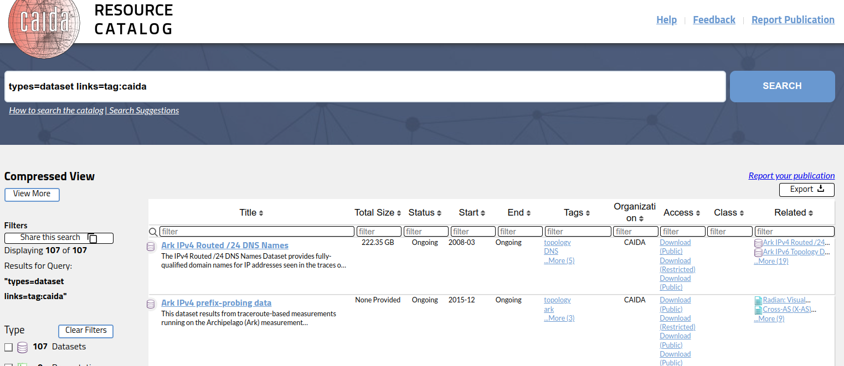844x366 pixels.
Task: Click the dataset icon beside Ark IPv4 Routed /24 DNS Names
Action: point(151,247)
